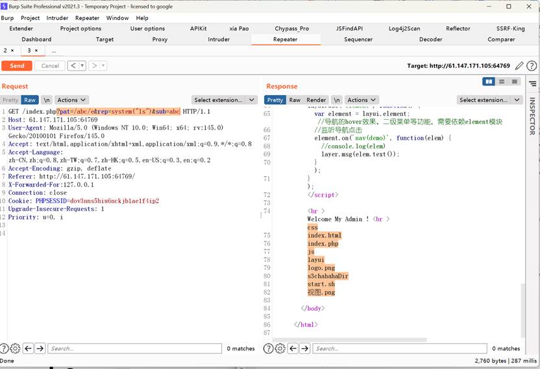Toggle non-printing characters in Request panel
540x369 pixels.
click(x=47, y=100)
